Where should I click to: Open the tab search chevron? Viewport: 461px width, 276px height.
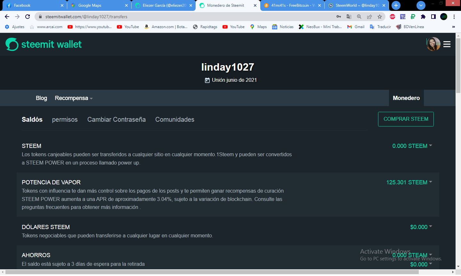pyautogui.click(x=421, y=5)
